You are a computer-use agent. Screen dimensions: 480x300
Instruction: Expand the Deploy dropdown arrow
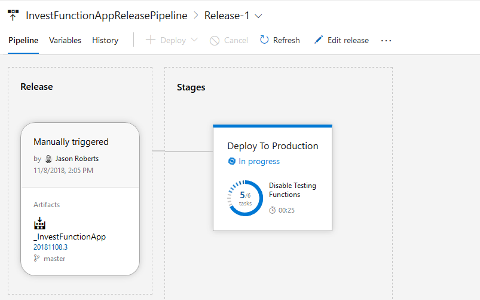click(194, 40)
